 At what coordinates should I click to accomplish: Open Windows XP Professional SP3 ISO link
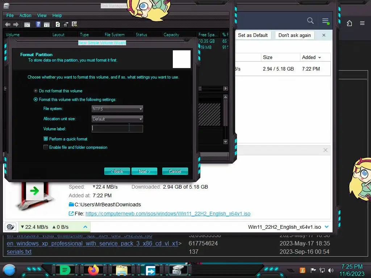[x=92, y=244]
